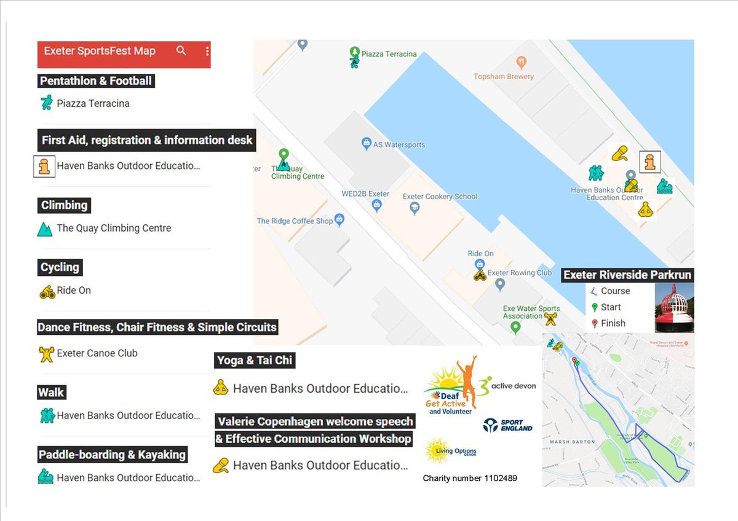Click the information desk icon on the map

[650, 162]
